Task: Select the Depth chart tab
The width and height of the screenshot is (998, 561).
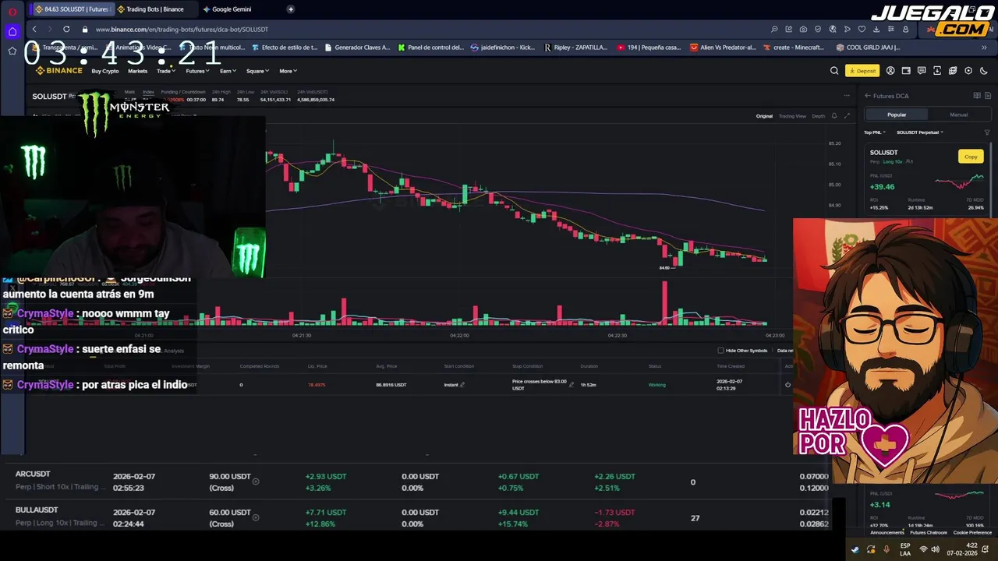Action: 818,116
